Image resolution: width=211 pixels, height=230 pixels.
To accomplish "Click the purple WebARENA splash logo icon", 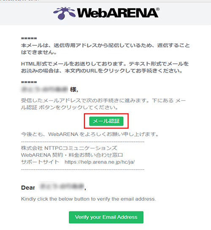I will tap(64, 13).
